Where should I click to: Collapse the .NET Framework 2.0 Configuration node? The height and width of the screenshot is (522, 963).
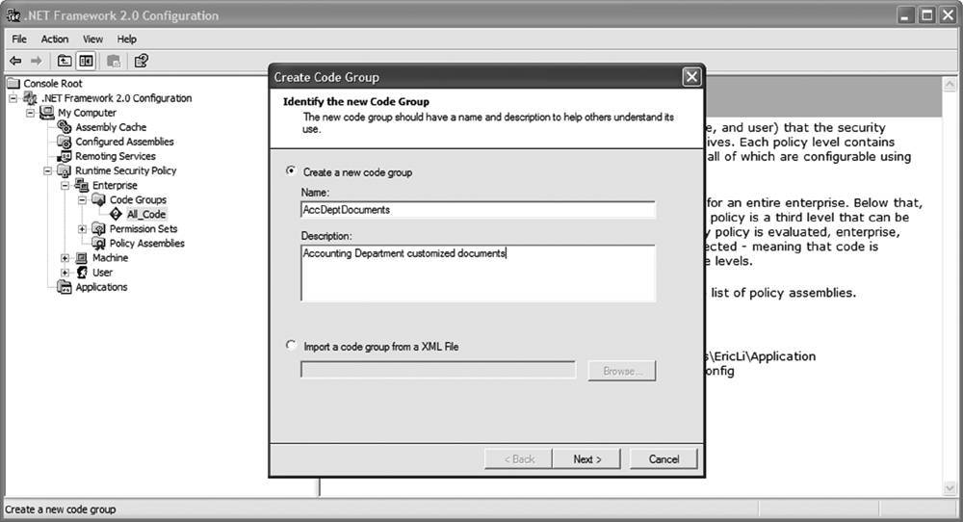click(x=13, y=98)
